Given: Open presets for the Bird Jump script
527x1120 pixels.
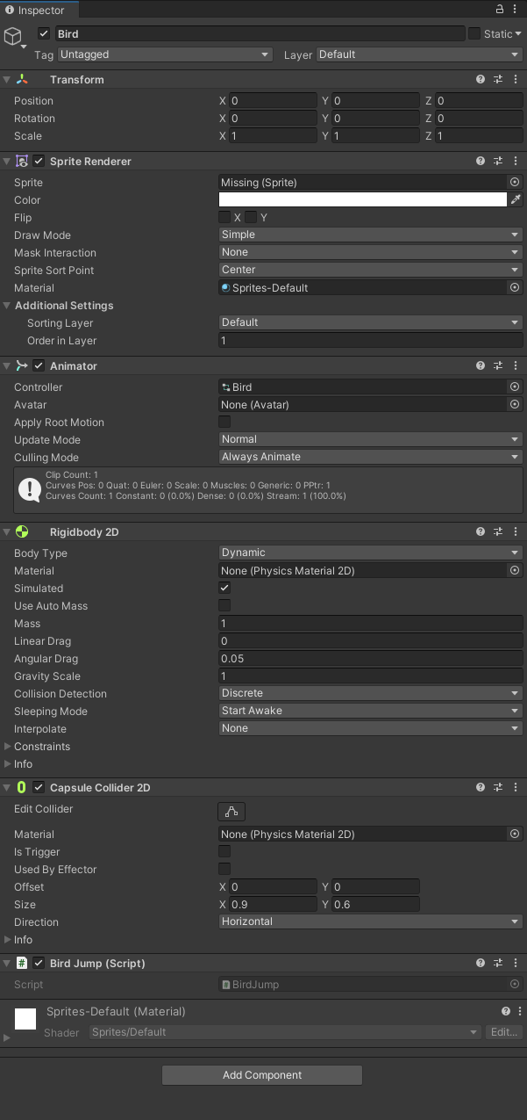Looking at the screenshot, I should (x=498, y=963).
